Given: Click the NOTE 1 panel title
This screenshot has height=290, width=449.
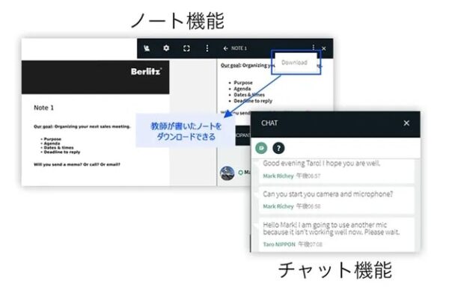Looking at the screenshot, I should (239, 48).
